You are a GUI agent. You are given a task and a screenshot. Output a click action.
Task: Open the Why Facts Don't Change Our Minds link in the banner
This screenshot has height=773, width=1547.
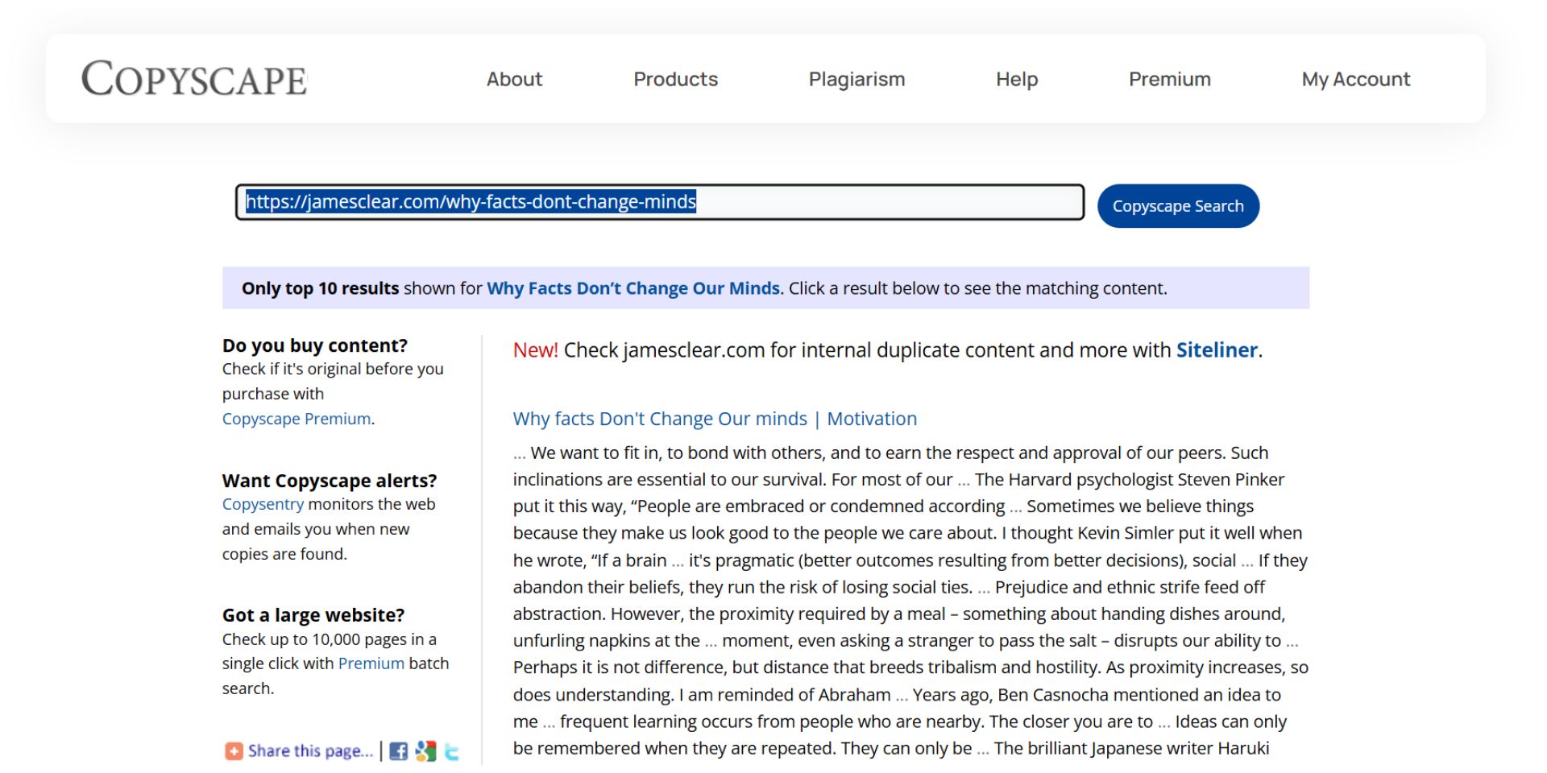point(633,288)
